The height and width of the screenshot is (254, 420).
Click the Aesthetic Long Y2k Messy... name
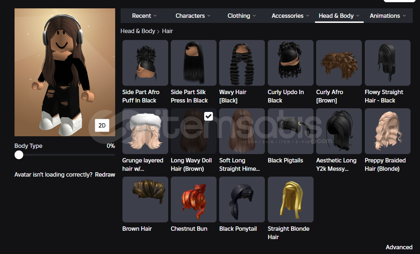(336, 165)
